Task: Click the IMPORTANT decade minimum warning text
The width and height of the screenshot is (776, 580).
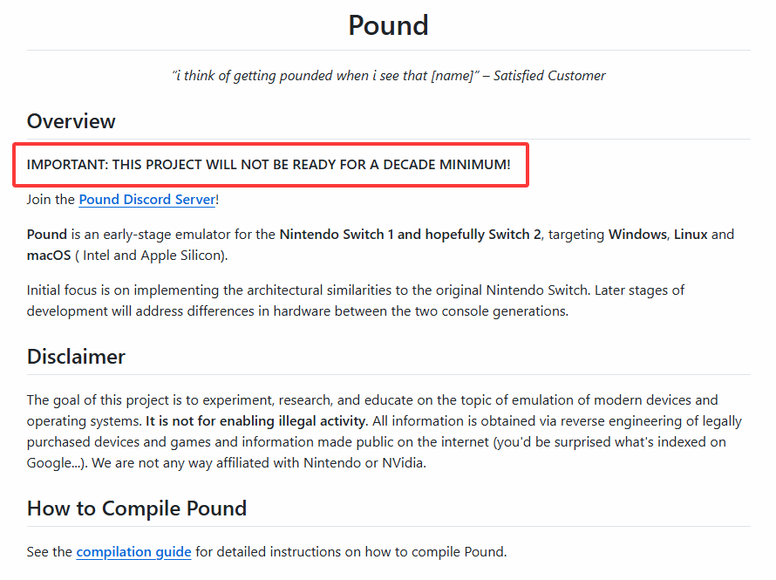Action: (x=269, y=165)
